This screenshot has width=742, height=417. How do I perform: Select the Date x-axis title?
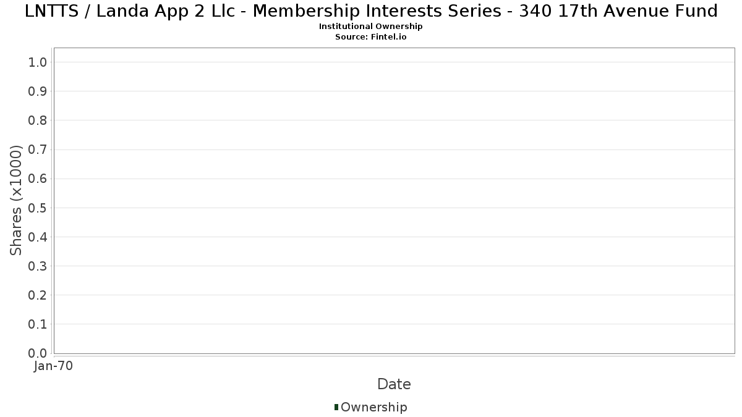coord(394,384)
